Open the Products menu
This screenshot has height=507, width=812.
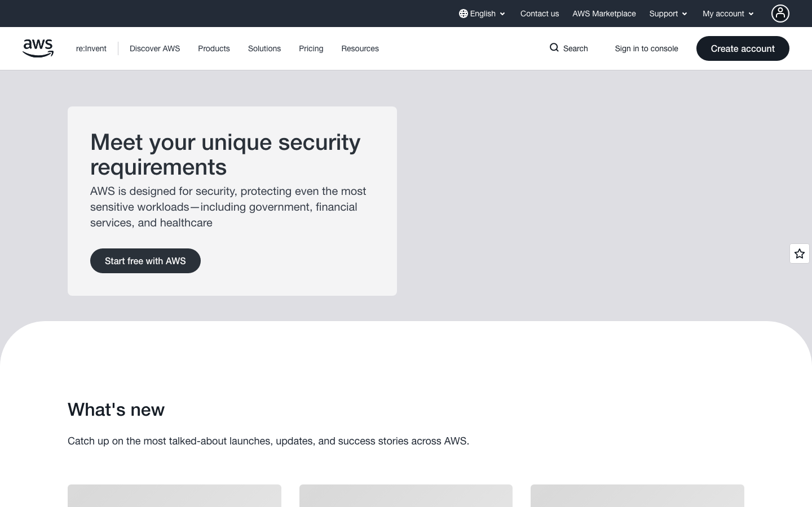[x=214, y=48]
